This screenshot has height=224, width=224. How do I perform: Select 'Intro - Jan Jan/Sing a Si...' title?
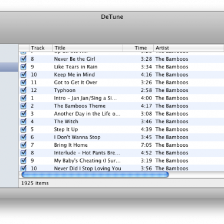[85, 98]
